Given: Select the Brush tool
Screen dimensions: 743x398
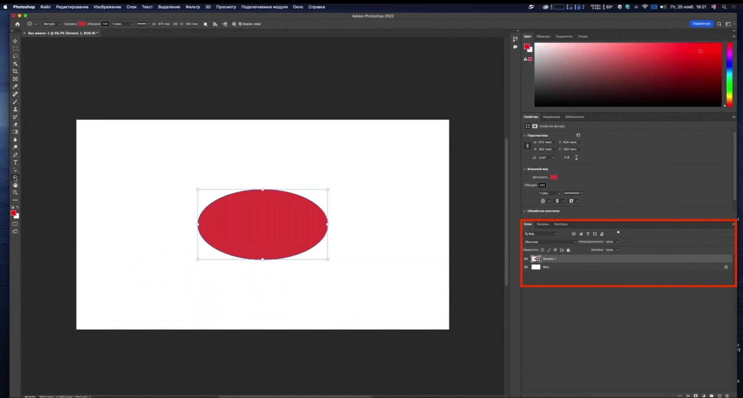Looking at the screenshot, I should (15, 102).
